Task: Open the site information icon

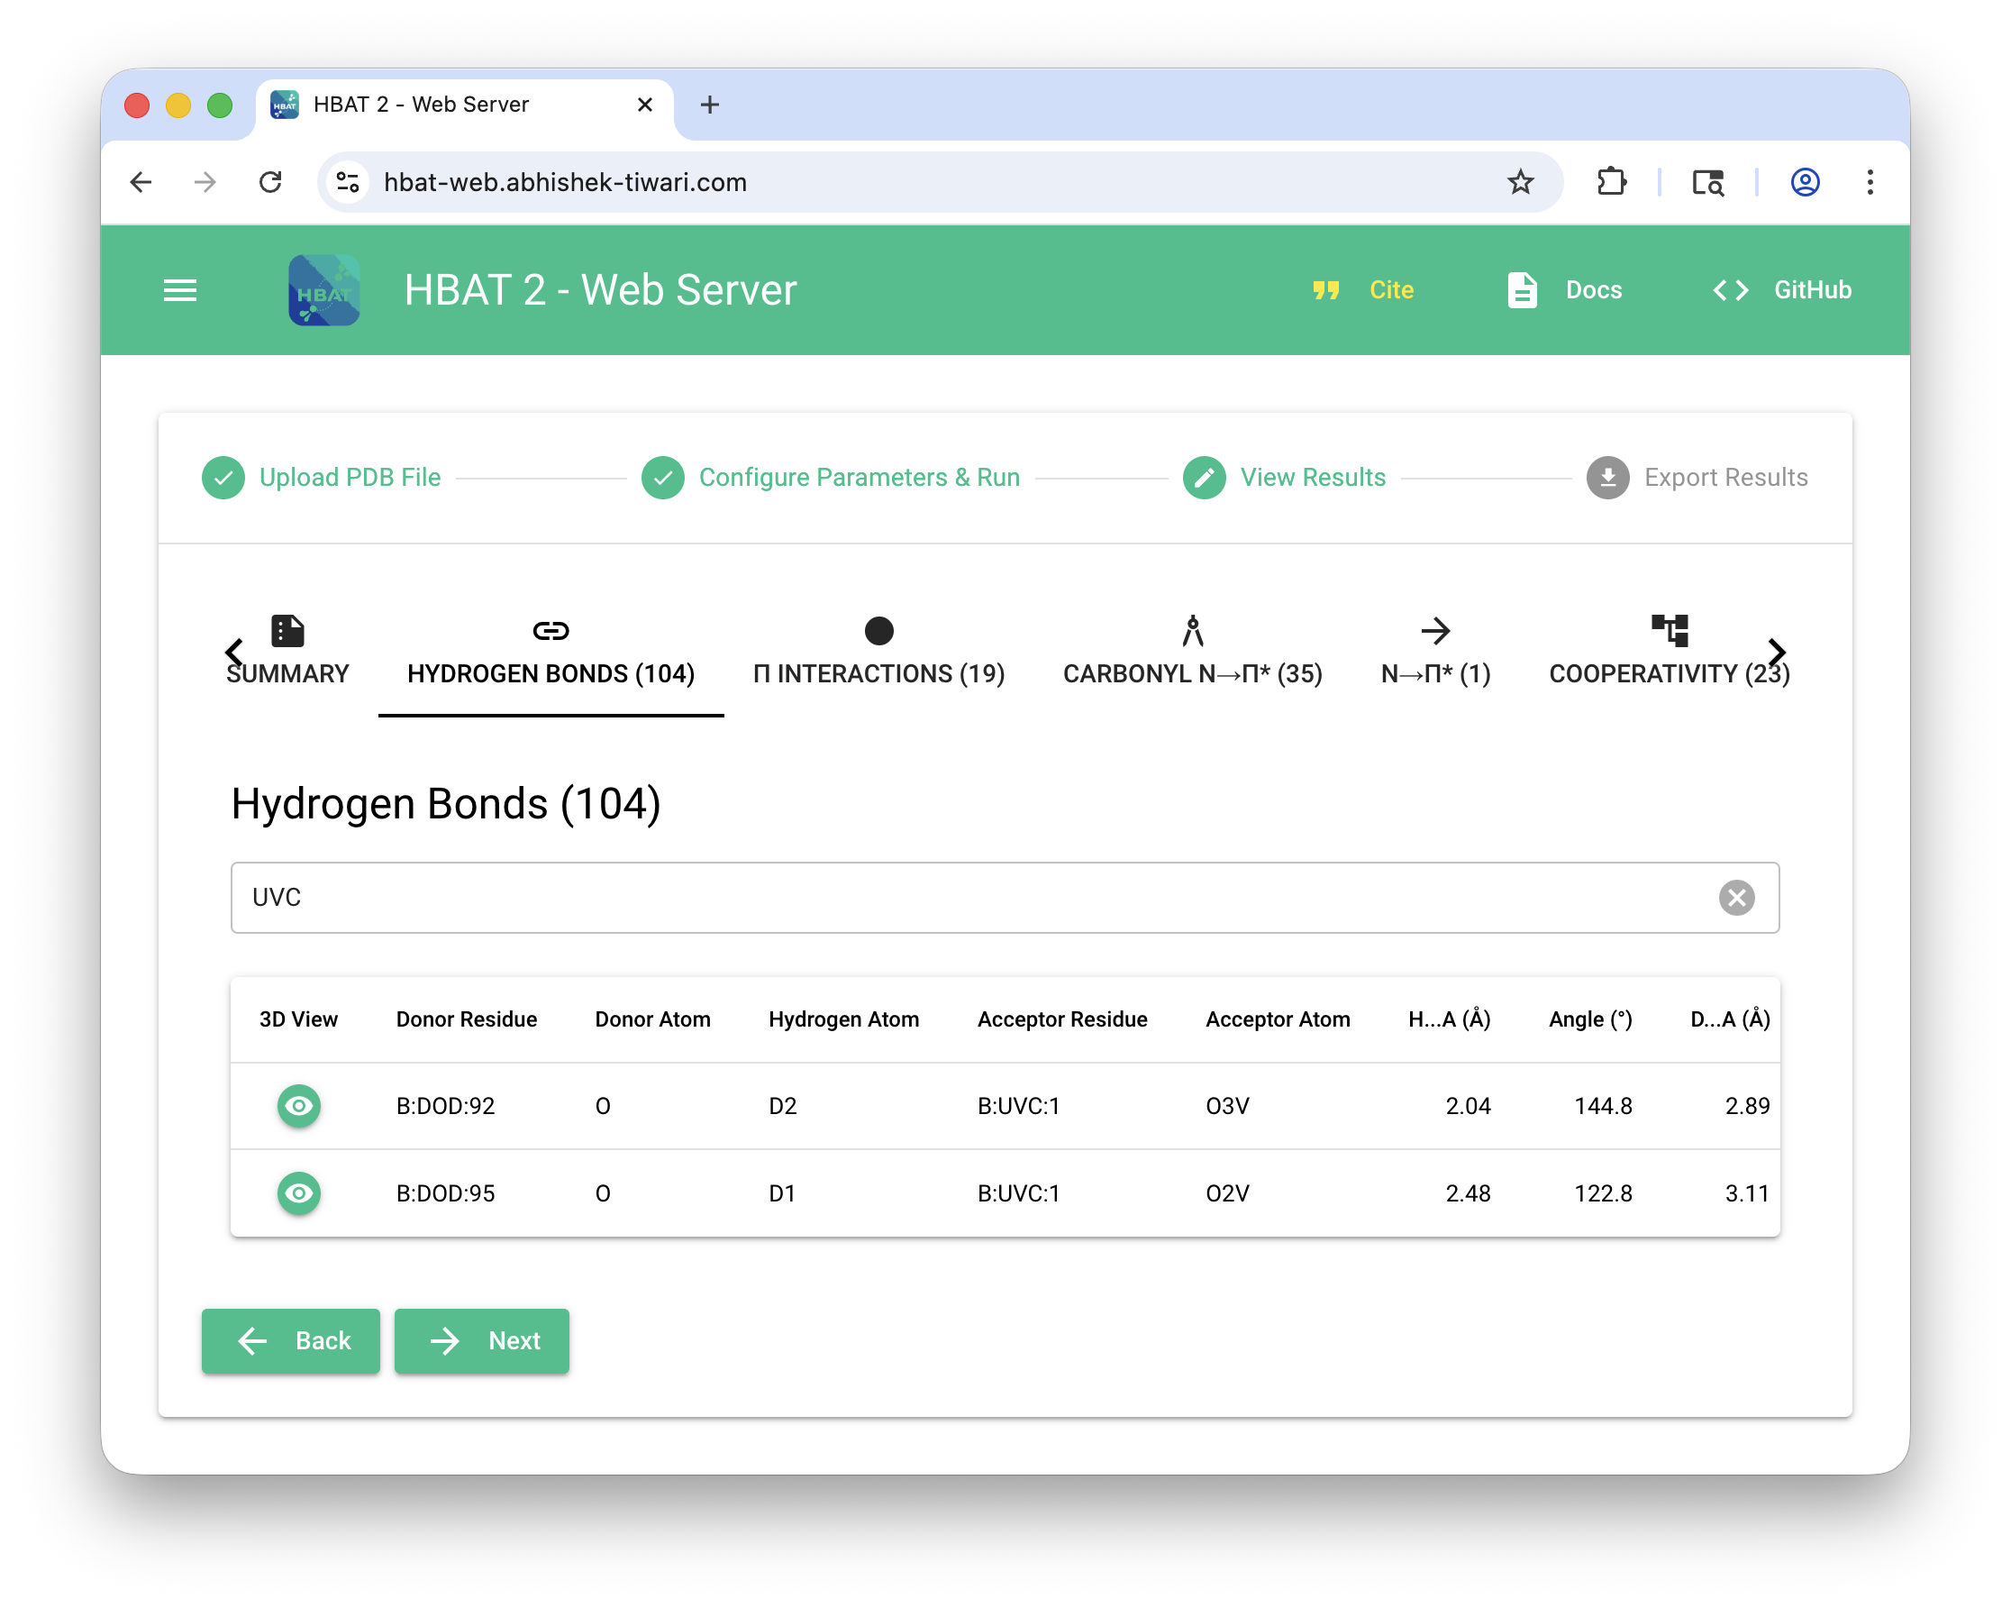Action: pos(348,182)
